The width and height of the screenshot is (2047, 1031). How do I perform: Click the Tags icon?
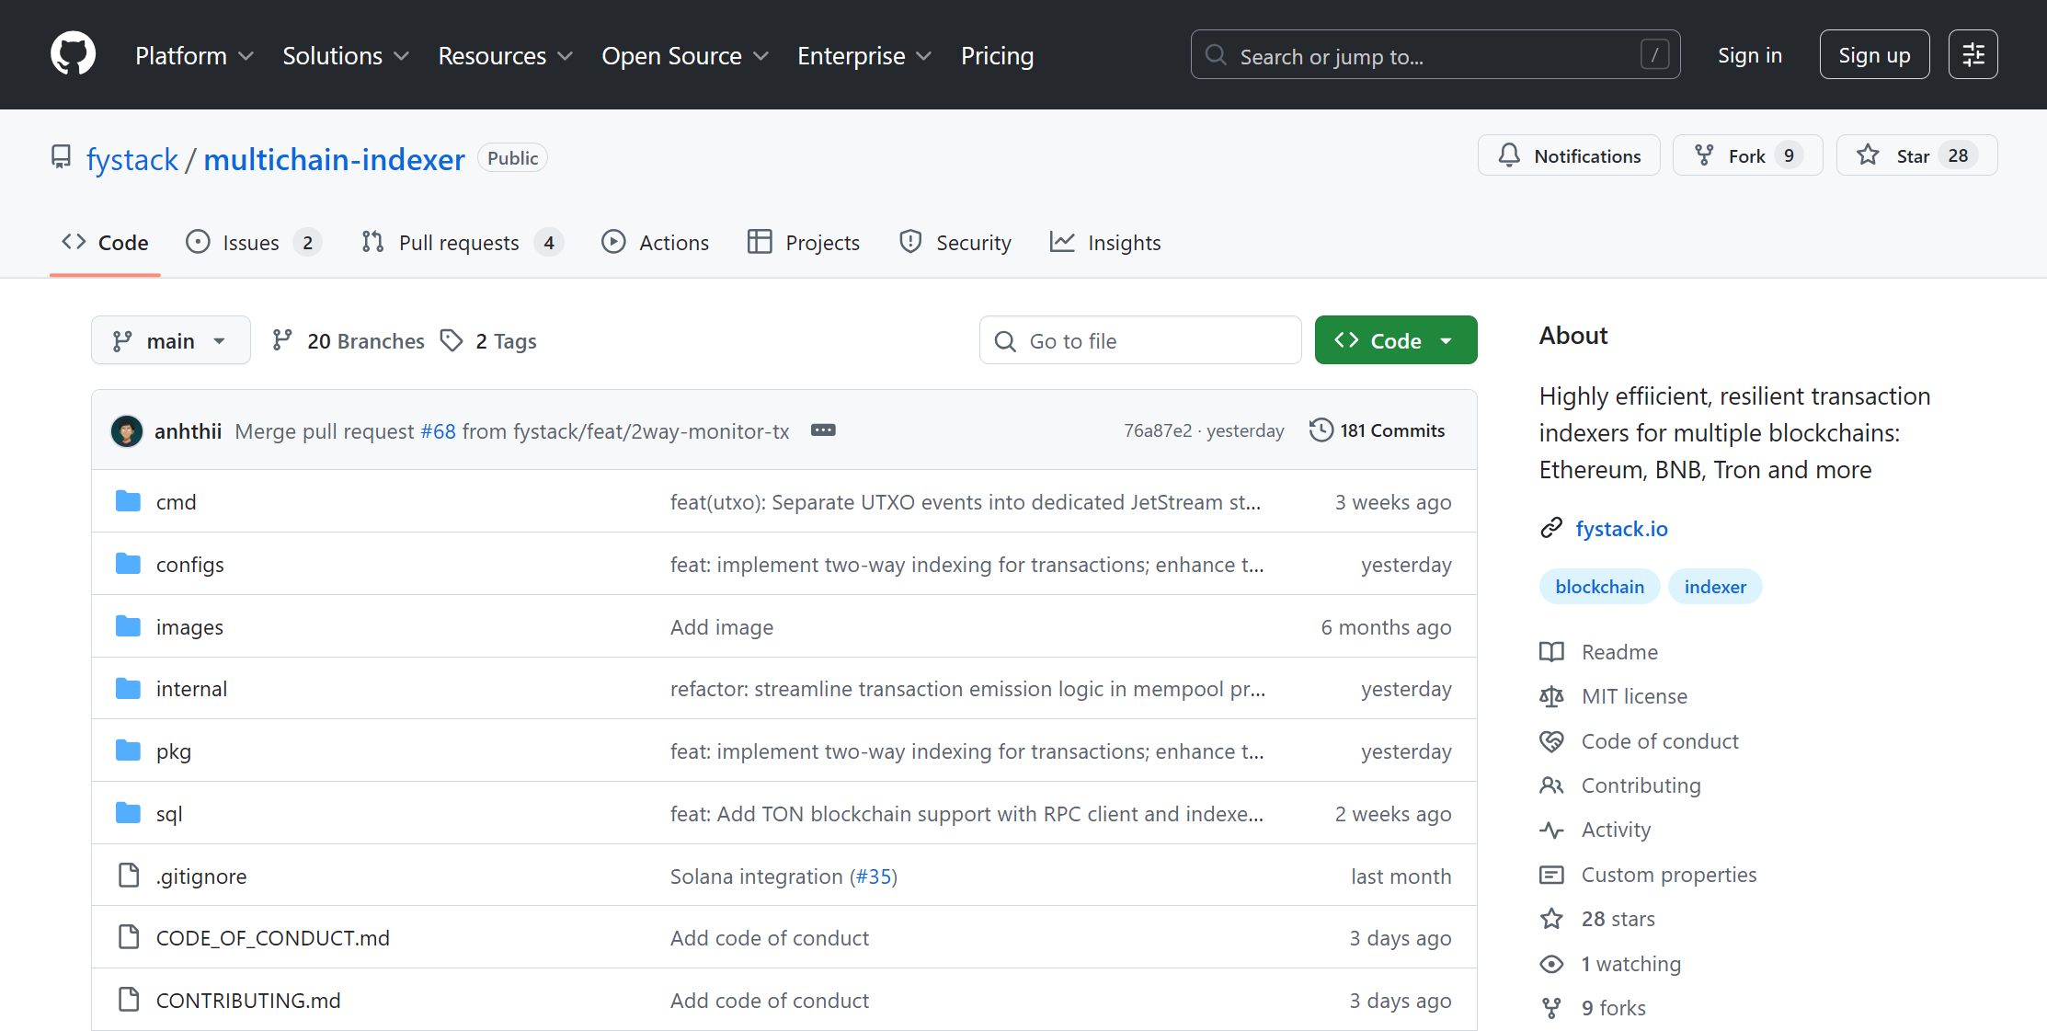pos(451,341)
